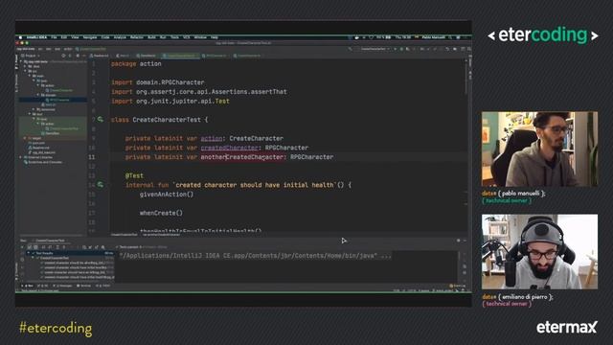Expand External Libraries in project tree
Image resolution: width=613 pixels, height=345 pixels.
click(x=21, y=157)
